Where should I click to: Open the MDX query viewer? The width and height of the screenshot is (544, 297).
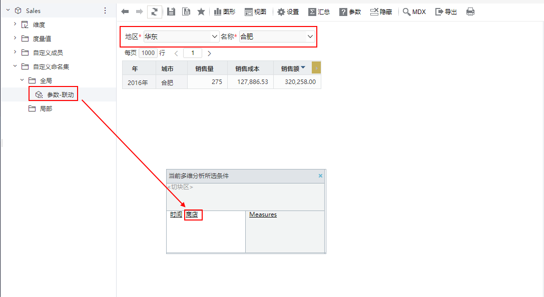pyautogui.click(x=414, y=12)
